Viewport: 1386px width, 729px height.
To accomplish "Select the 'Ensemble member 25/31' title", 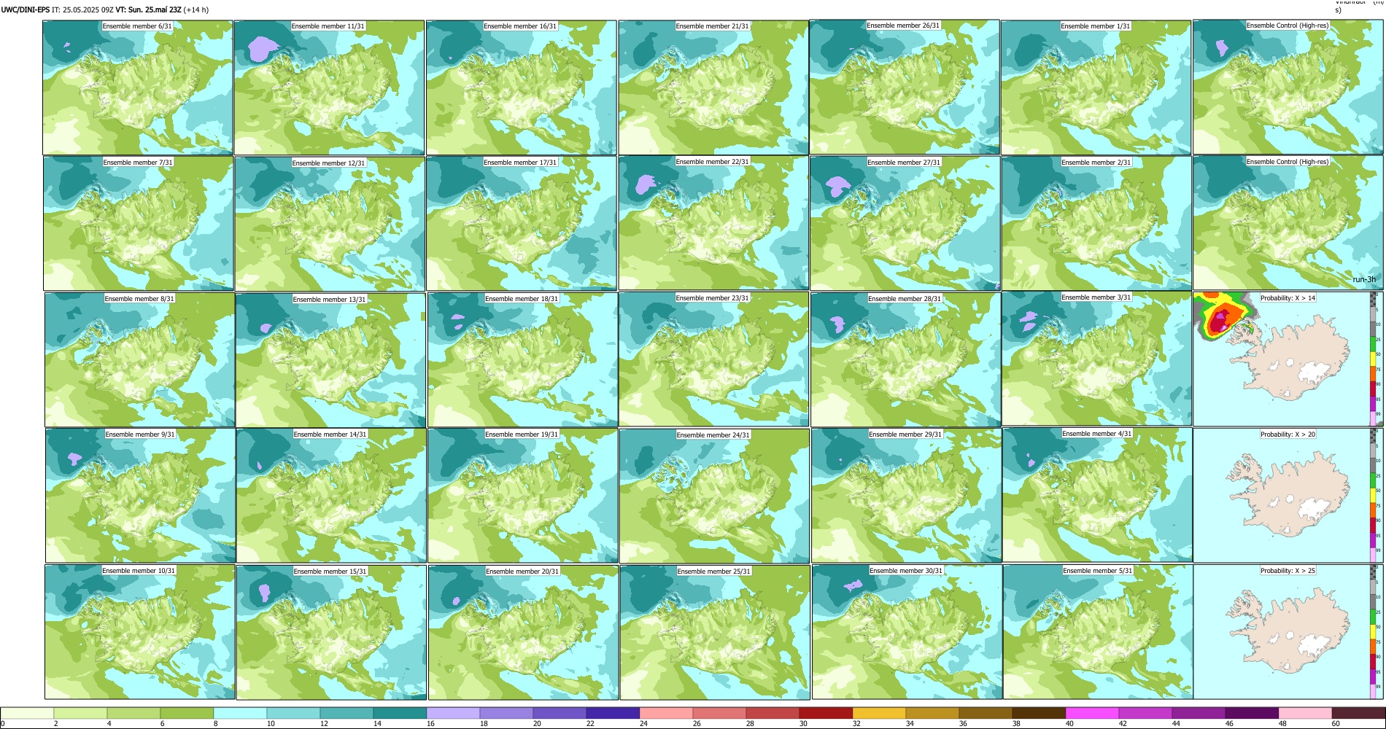I will (714, 572).
